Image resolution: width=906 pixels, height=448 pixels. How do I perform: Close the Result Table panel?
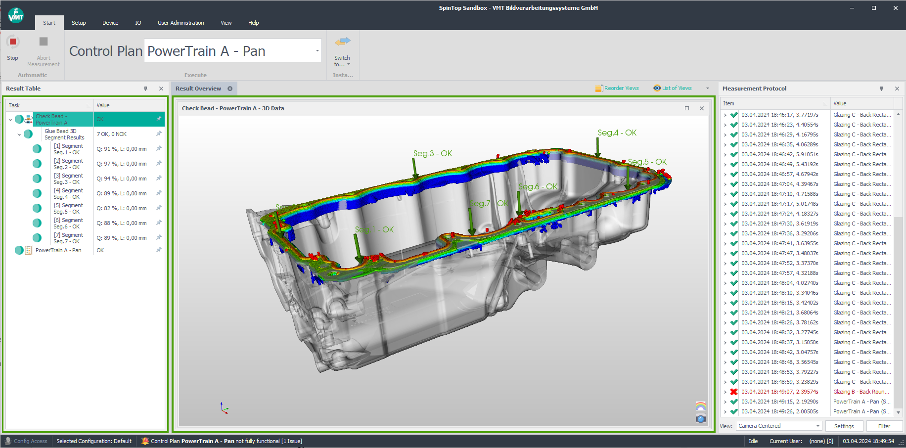161,89
